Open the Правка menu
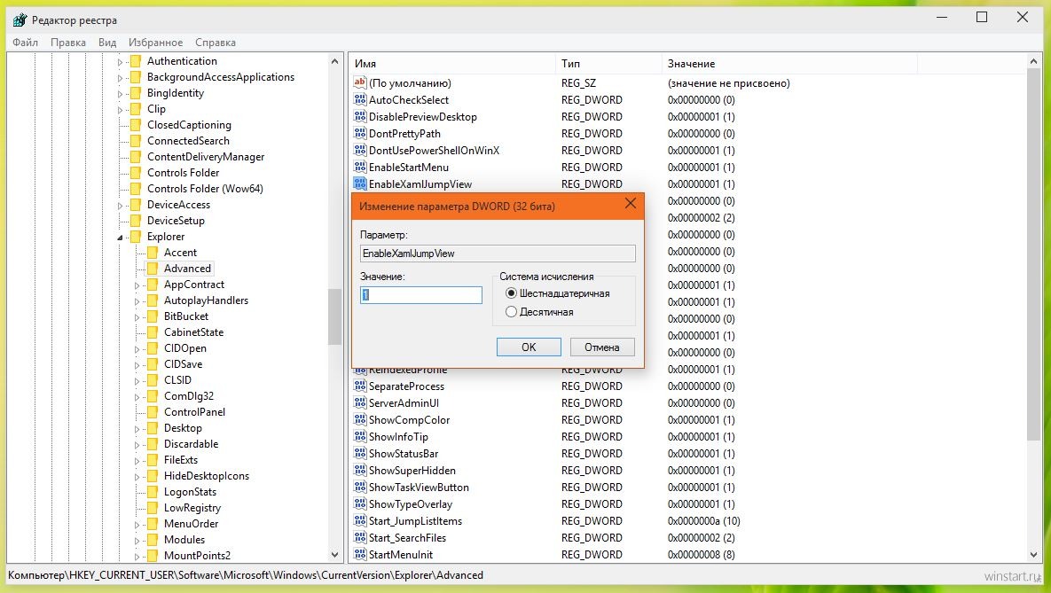The image size is (1051, 593). pyautogui.click(x=68, y=43)
